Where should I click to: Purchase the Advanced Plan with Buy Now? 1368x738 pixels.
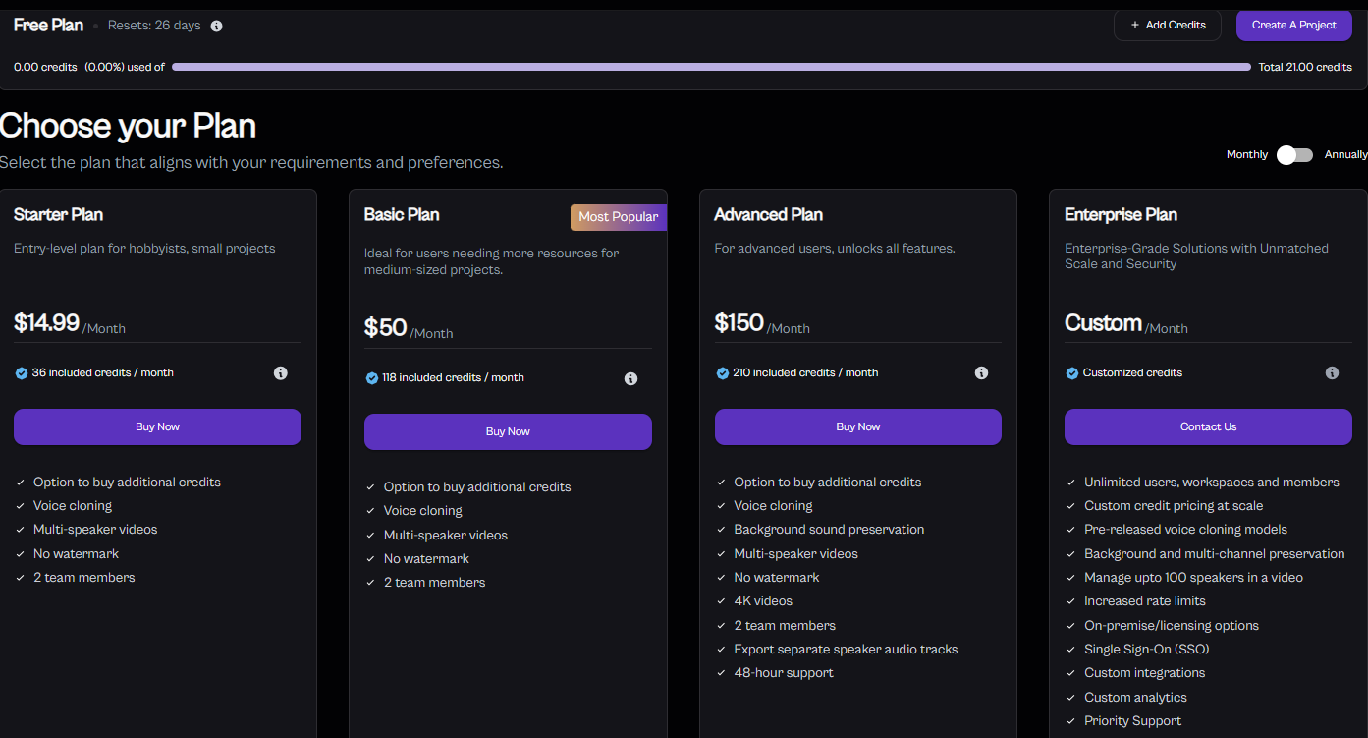[857, 427]
